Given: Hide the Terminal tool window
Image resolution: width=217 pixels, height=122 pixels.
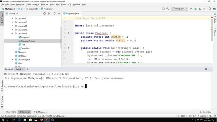Looking at the screenshot, I should [x=211, y=69].
